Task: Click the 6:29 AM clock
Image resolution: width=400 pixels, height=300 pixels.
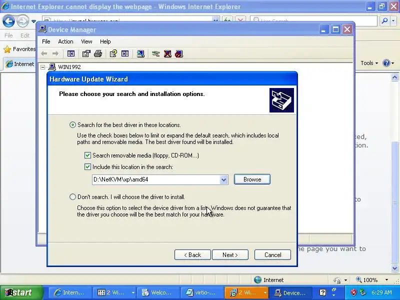Action: [381, 292]
